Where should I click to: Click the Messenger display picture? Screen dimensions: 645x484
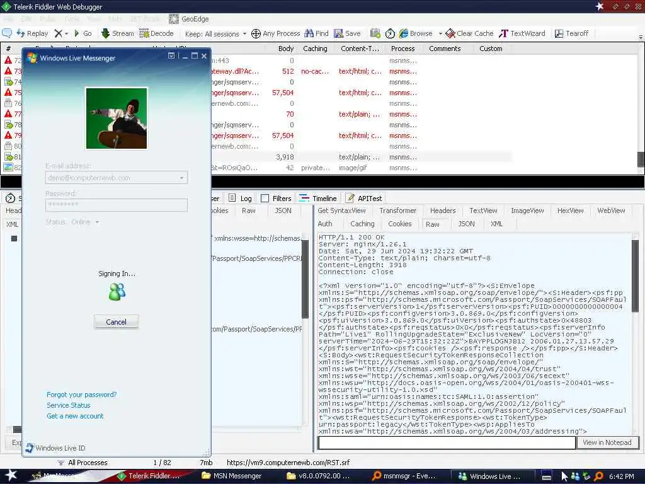[117, 118]
